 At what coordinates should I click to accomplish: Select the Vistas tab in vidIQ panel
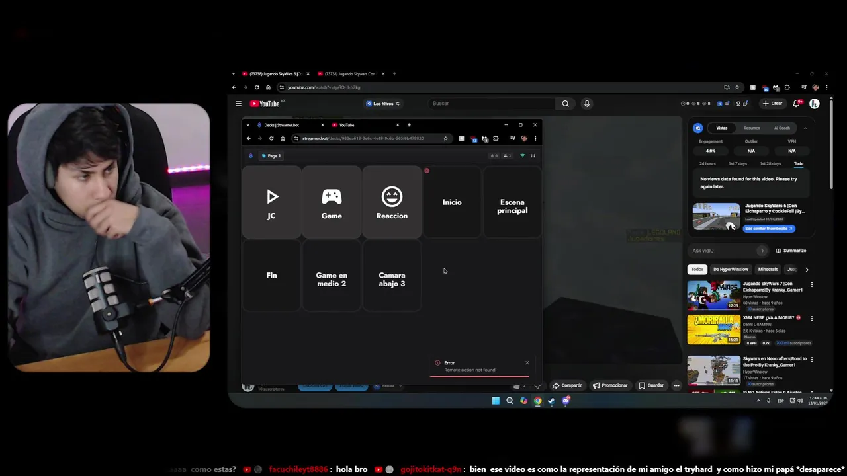tap(722, 128)
